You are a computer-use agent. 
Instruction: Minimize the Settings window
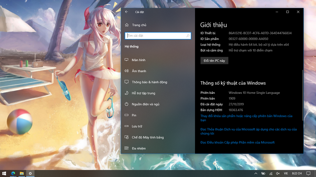click(277, 12)
